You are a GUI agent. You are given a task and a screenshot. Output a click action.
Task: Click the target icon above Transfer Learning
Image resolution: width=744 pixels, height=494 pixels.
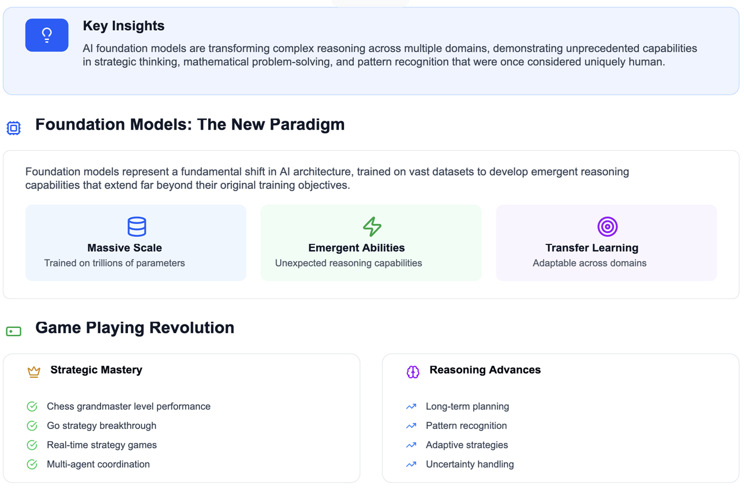[x=607, y=226]
